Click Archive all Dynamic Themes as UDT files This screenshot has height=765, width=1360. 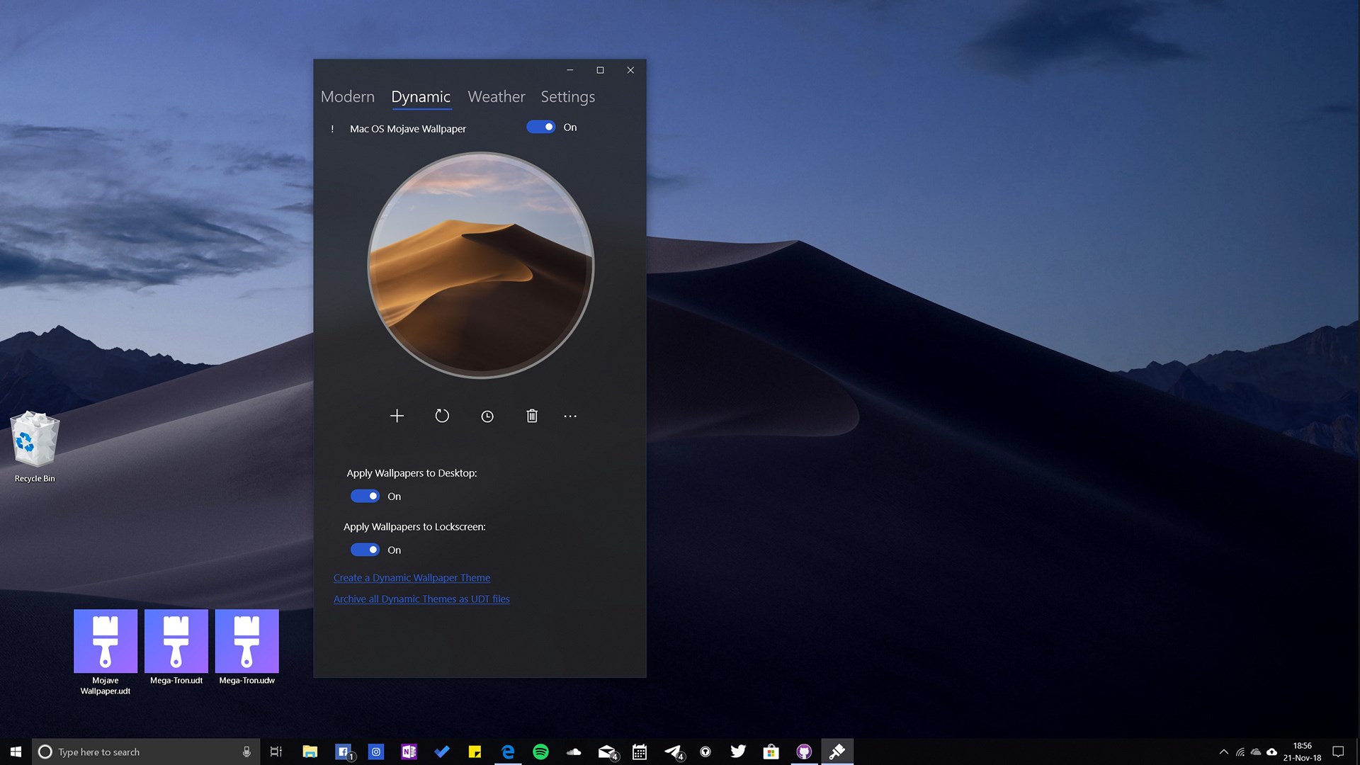coord(421,599)
